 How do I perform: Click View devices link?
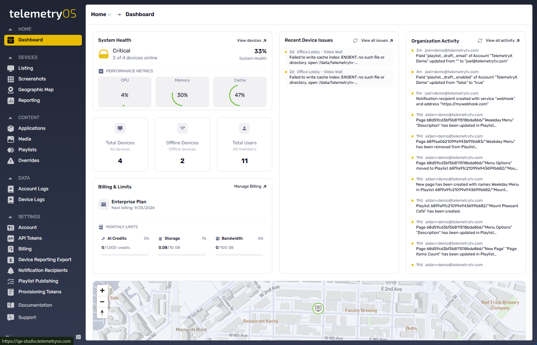click(x=252, y=41)
